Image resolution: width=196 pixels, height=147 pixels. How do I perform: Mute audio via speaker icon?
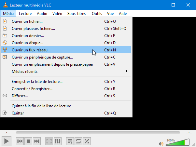point(161,144)
